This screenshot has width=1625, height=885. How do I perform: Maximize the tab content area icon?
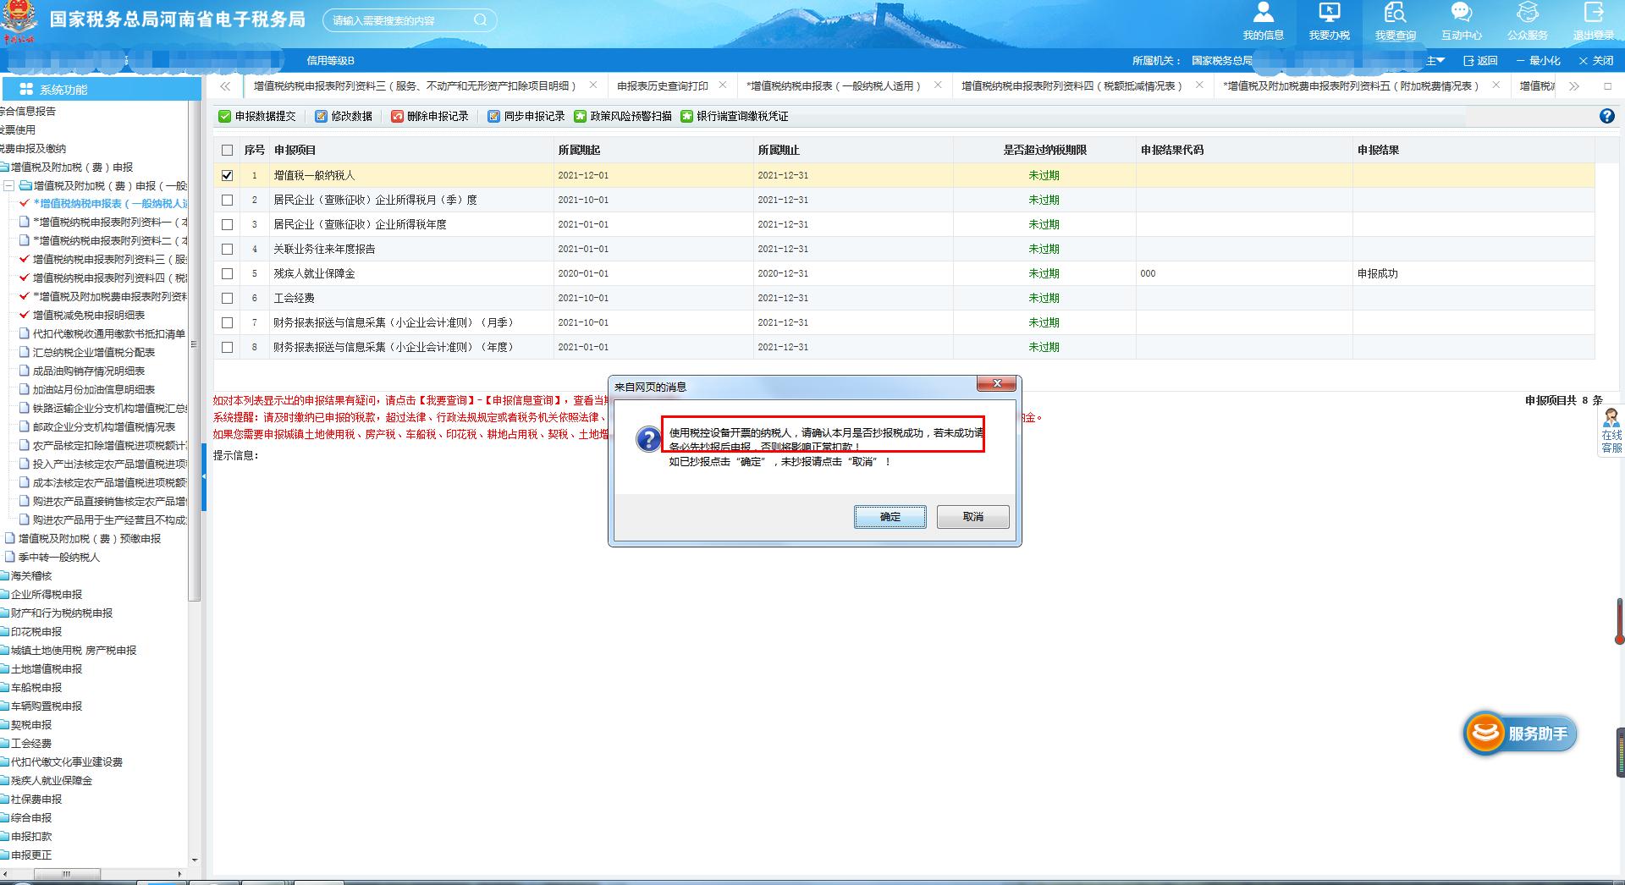click(1608, 85)
